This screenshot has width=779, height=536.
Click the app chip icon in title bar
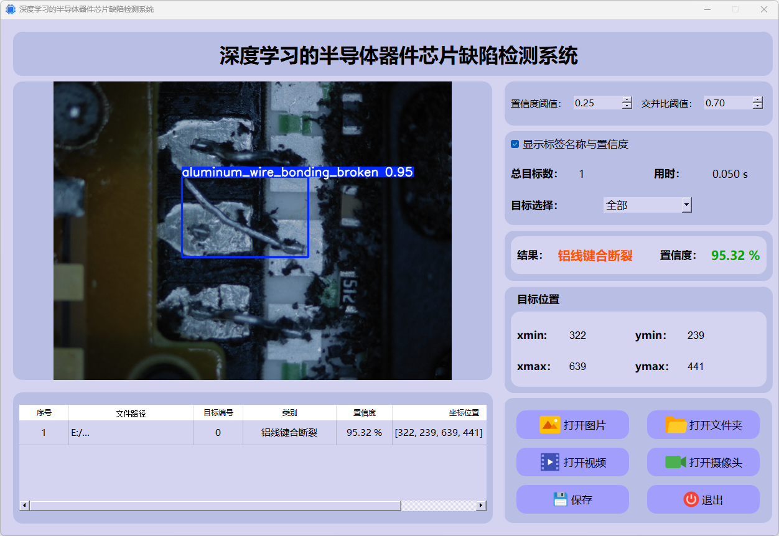click(10, 9)
